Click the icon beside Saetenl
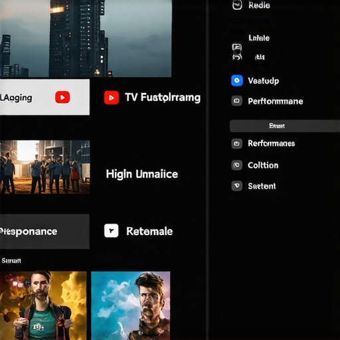This screenshot has height=340, width=340. (x=236, y=186)
